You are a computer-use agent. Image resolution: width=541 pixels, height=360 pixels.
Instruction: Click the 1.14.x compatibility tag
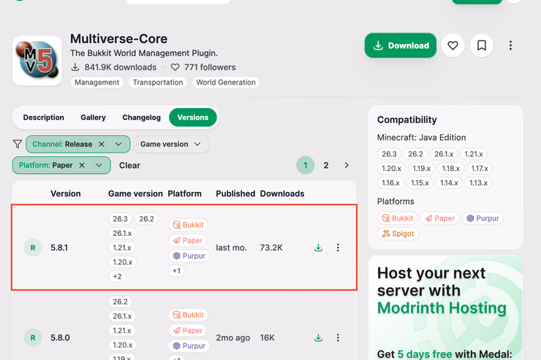coord(449,183)
